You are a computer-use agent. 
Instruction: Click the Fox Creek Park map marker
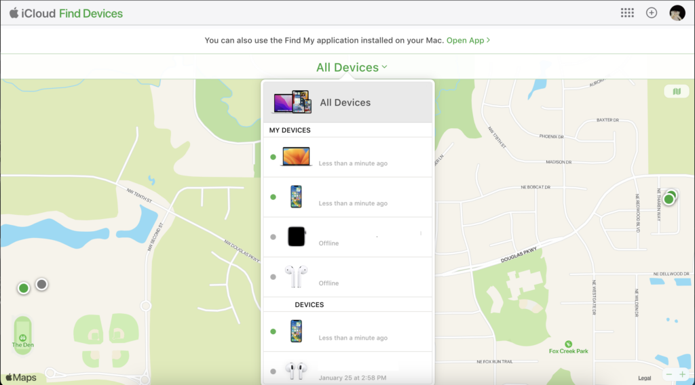pyautogui.click(x=568, y=344)
